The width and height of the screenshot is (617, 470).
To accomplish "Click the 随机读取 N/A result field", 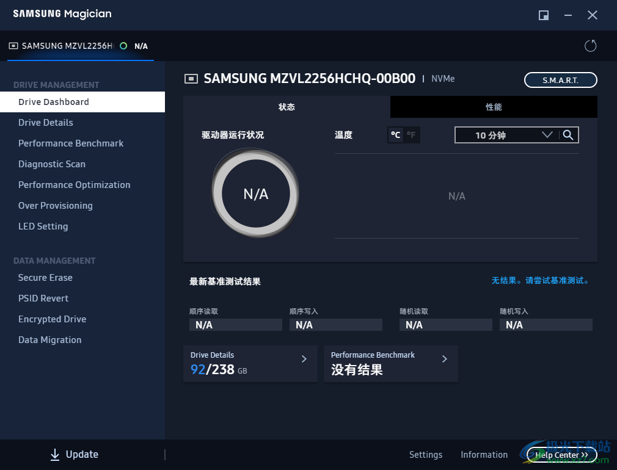I will pos(446,325).
